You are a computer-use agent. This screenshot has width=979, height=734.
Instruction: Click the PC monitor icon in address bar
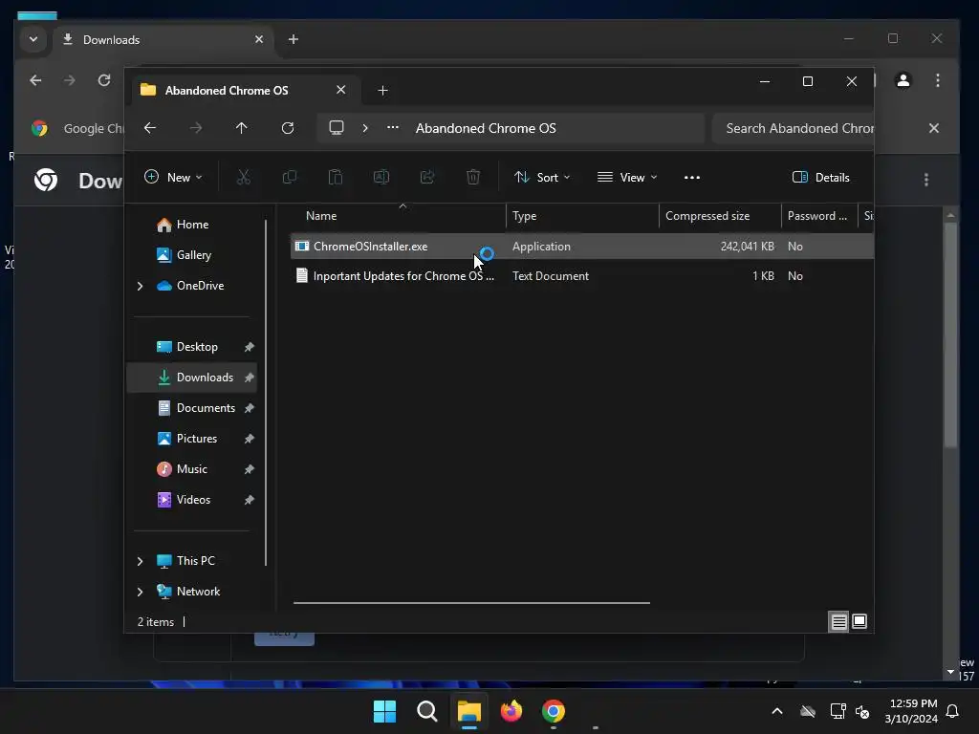(337, 128)
